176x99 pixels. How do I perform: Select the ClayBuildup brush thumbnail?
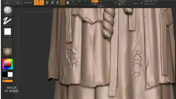click(x=8, y=11)
